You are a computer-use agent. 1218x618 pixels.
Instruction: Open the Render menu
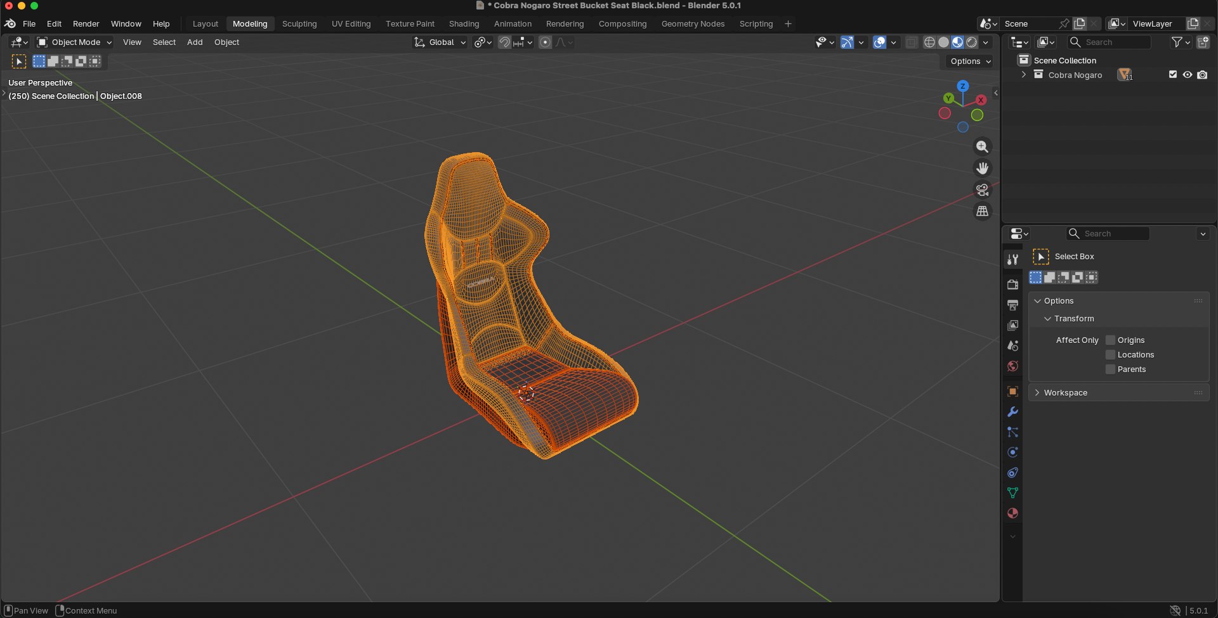coord(86,23)
